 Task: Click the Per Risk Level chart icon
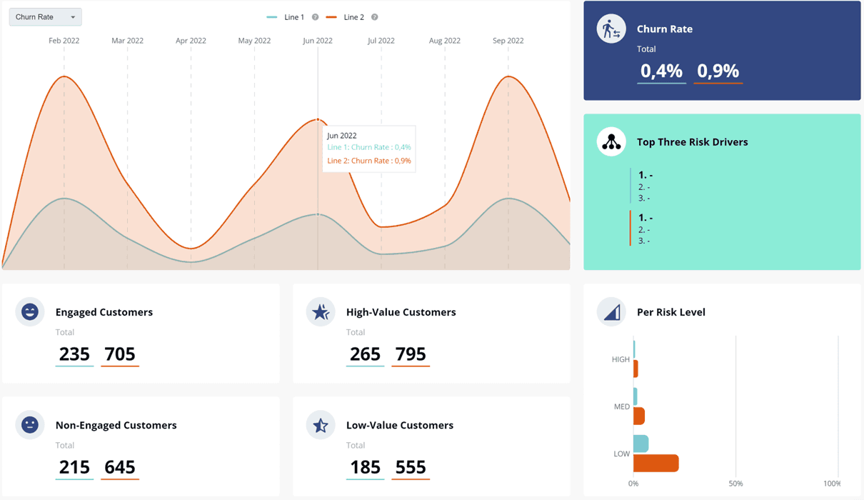point(611,312)
